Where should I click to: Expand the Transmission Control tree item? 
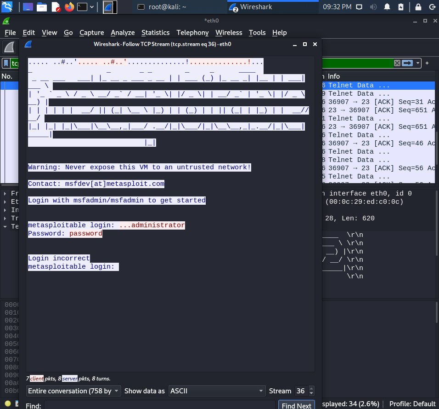(5, 218)
